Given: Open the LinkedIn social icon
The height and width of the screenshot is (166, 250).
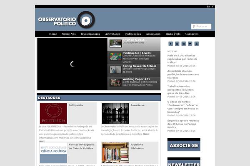Looking at the screenshot, I should pyautogui.click(x=183, y=44).
